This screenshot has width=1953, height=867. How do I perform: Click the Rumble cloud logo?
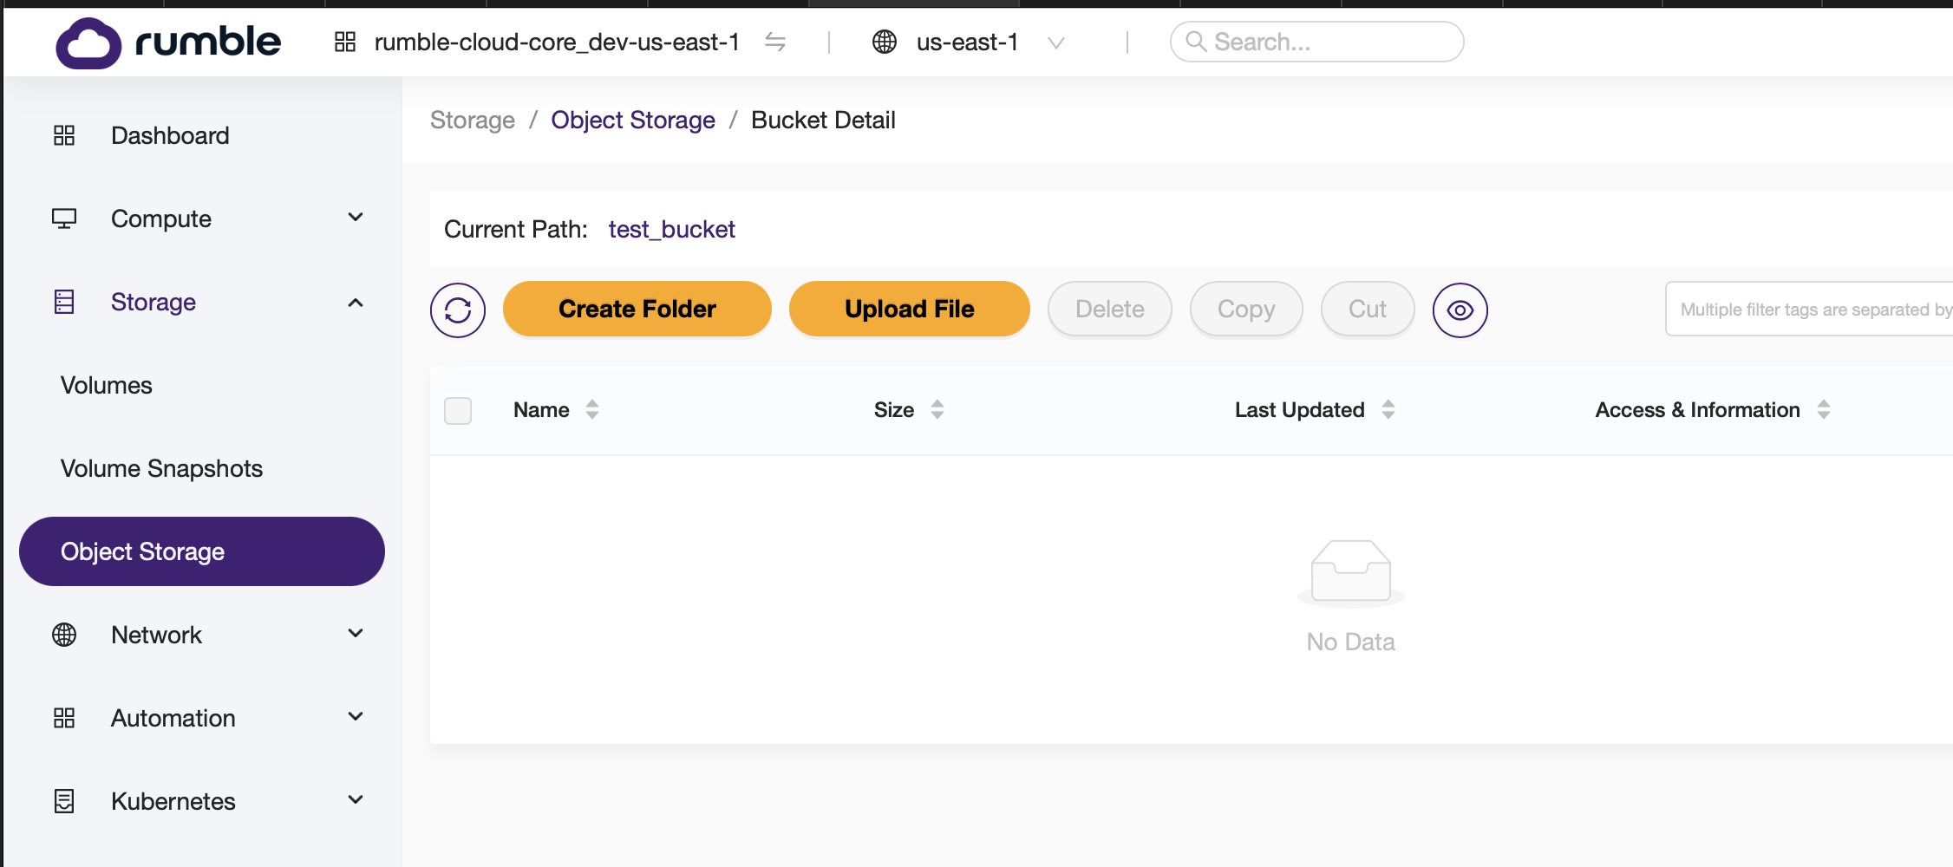[168, 42]
